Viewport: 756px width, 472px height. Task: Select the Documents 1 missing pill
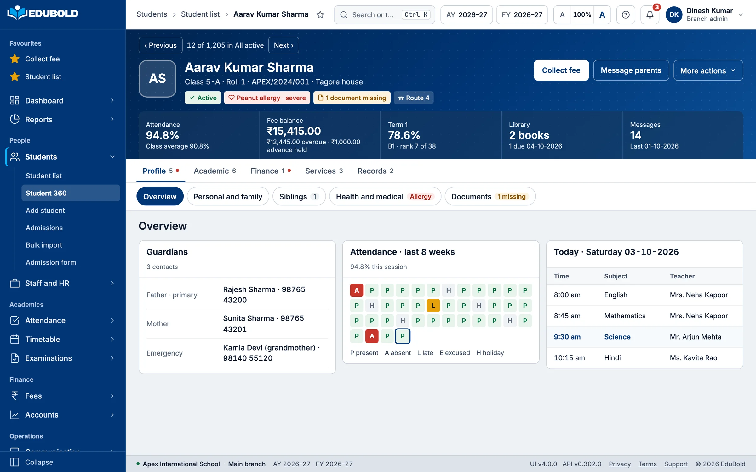point(490,196)
